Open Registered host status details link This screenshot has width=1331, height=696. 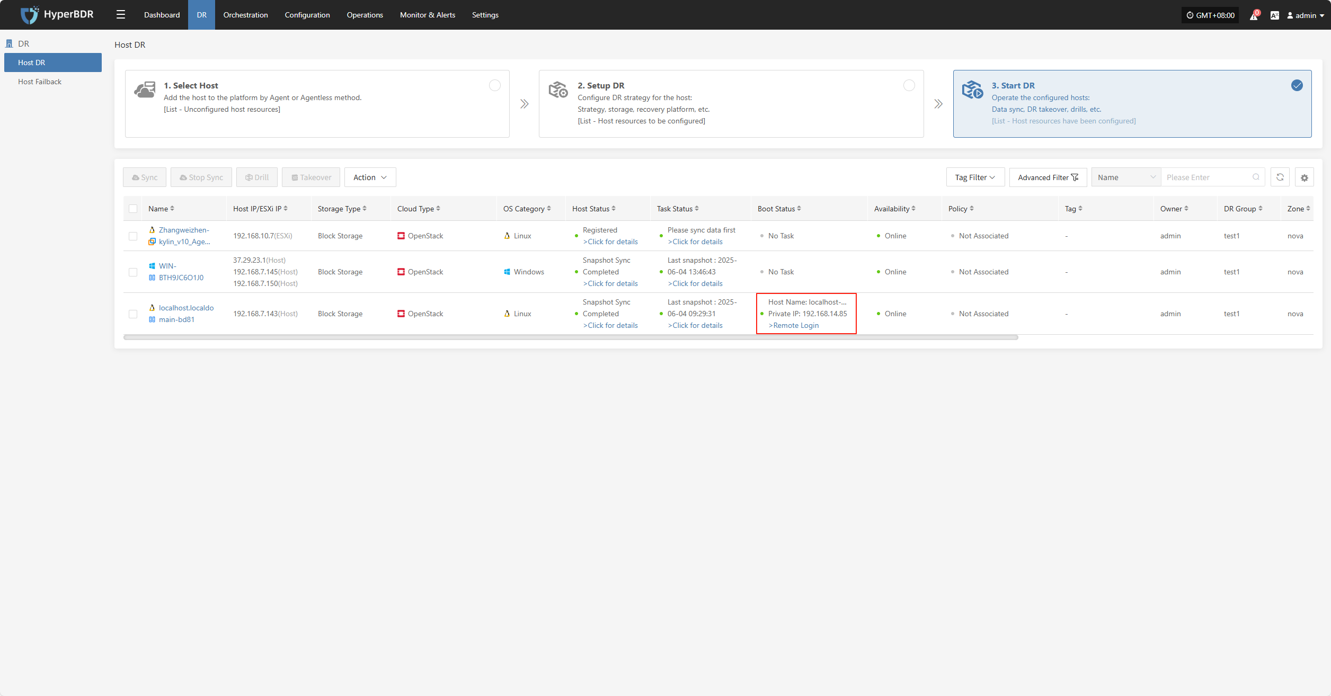click(610, 242)
